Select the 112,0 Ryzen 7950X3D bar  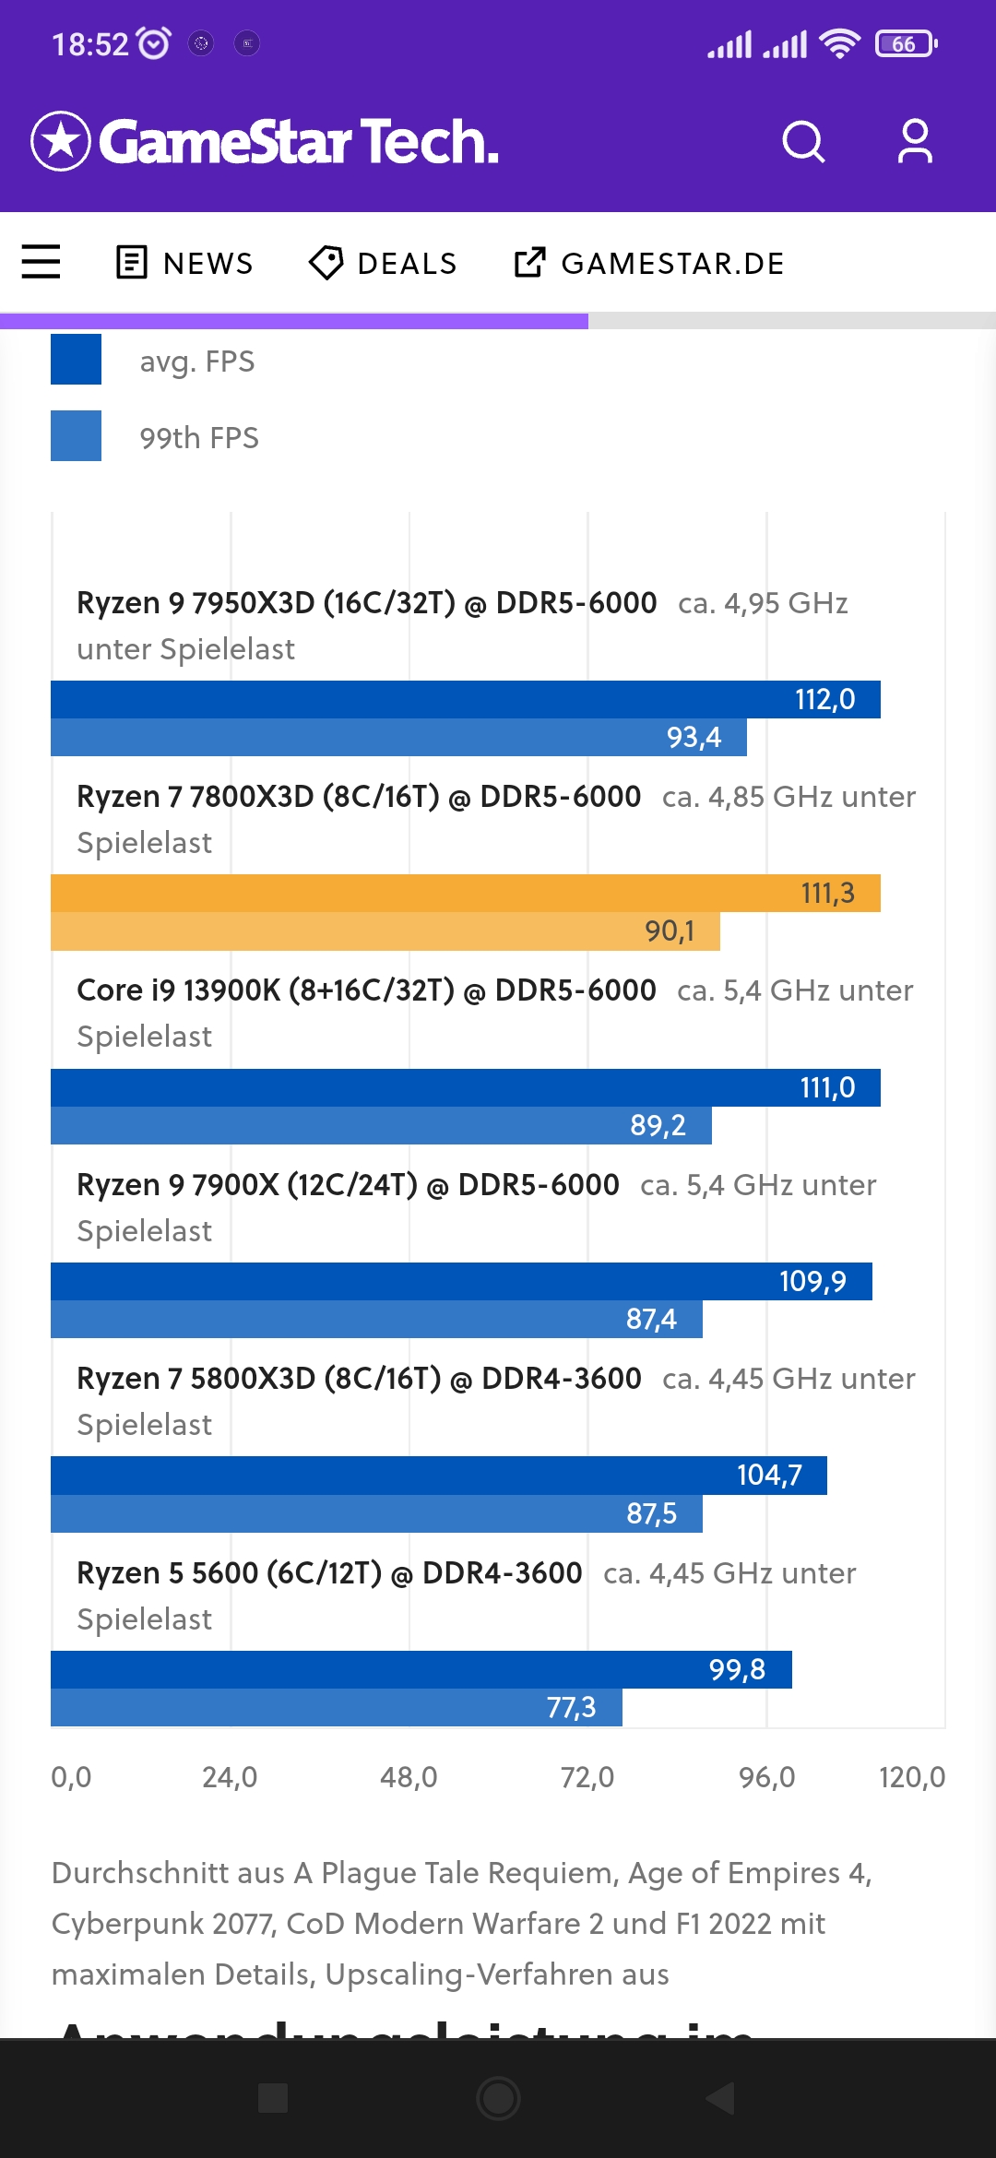point(466,699)
